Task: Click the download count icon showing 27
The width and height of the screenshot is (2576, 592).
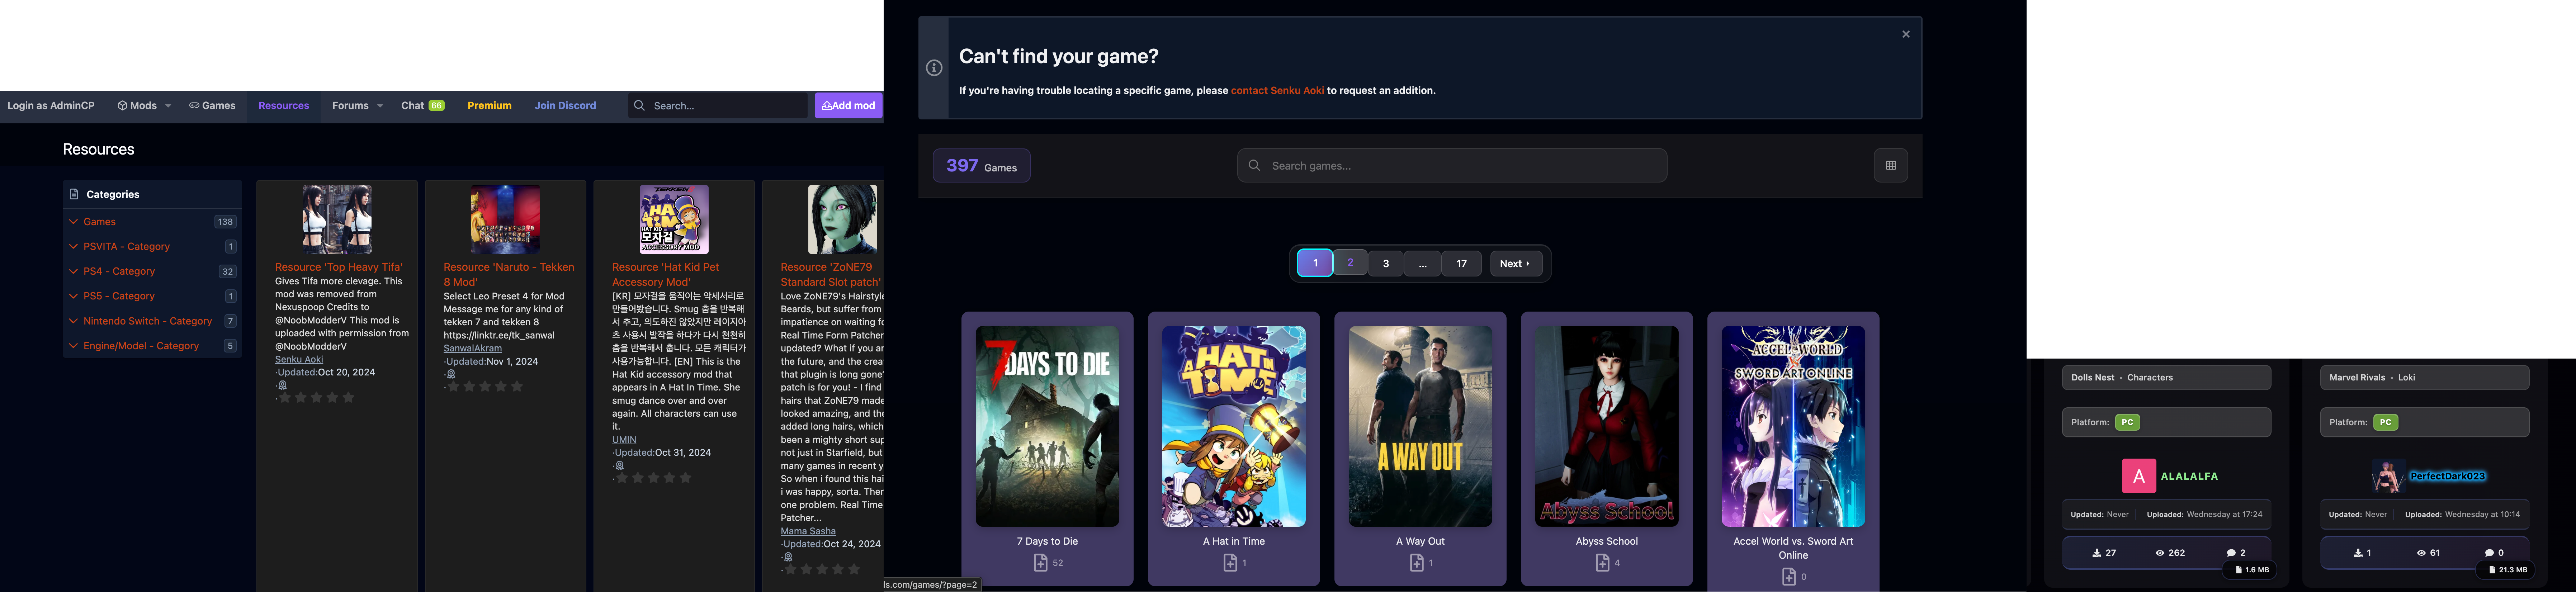Action: [2096, 553]
